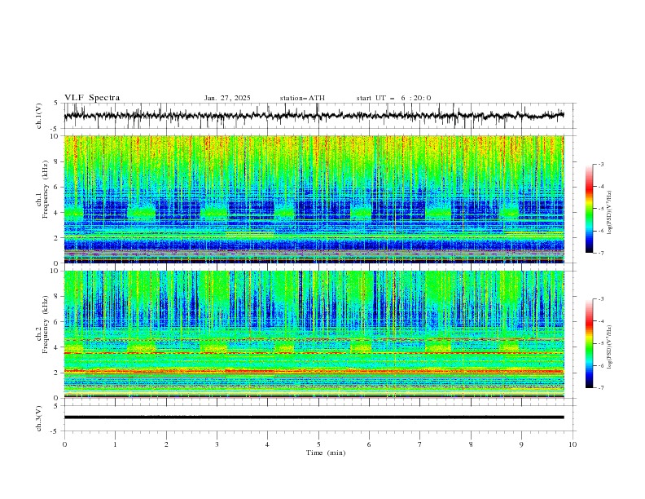Image resolution: width=645 pixels, height=499 pixels.
Task: Click the time axis tick label '6'
Action: [369, 444]
